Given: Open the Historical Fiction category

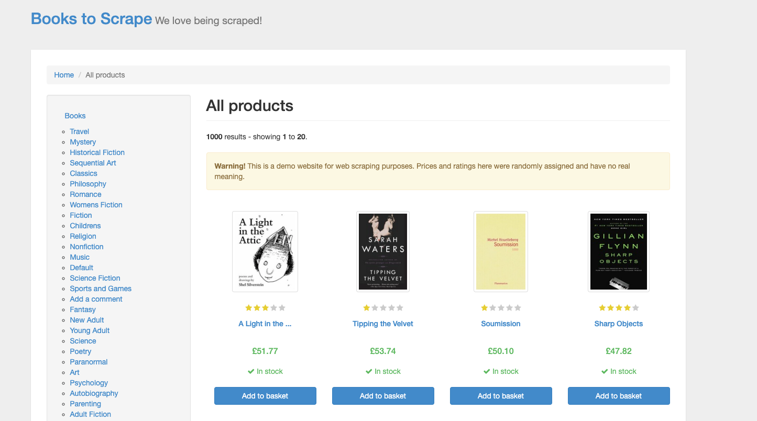Looking at the screenshot, I should (x=97, y=152).
